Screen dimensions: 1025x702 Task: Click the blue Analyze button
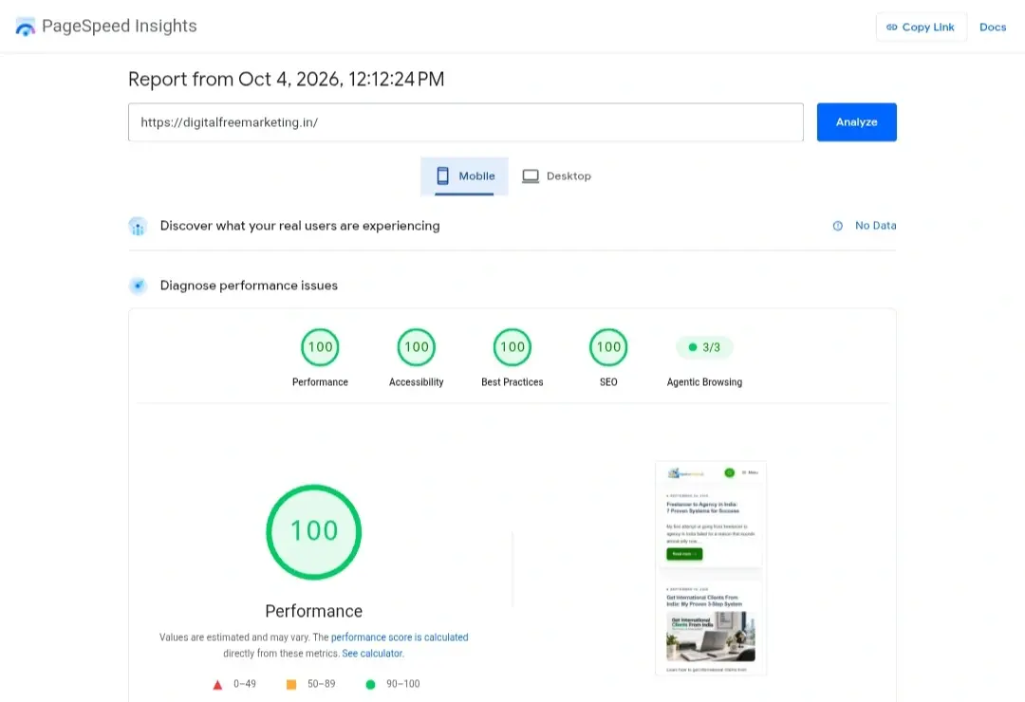pos(856,122)
